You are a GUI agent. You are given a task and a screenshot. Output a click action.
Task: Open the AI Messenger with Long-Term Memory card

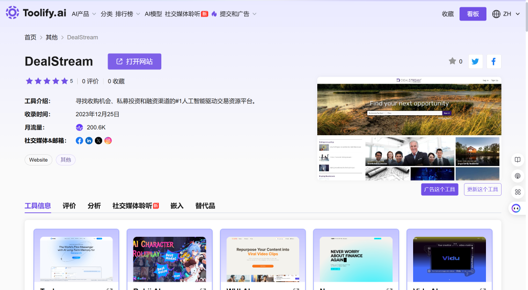click(x=76, y=259)
